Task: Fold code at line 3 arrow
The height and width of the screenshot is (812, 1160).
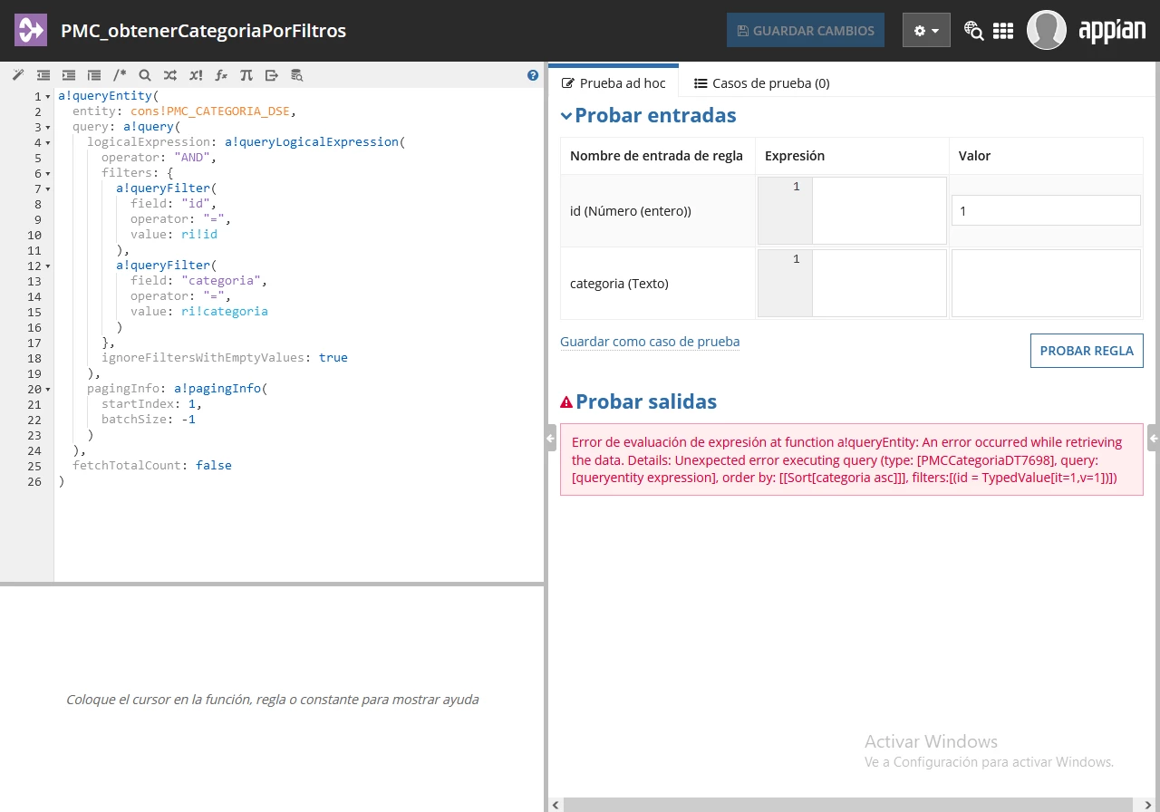Action: point(48,127)
